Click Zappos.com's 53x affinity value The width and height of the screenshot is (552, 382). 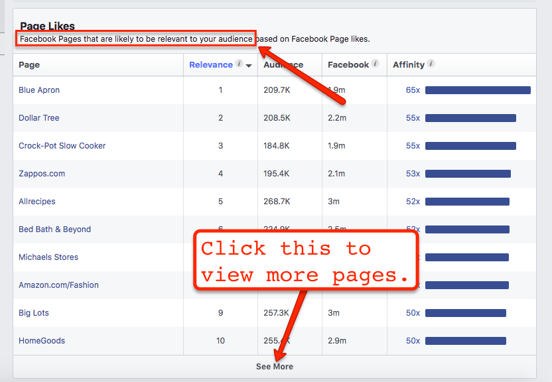pos(413,173)
